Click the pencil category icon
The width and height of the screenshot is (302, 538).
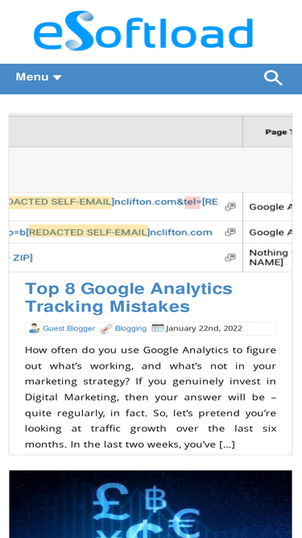tap(106, 329)
